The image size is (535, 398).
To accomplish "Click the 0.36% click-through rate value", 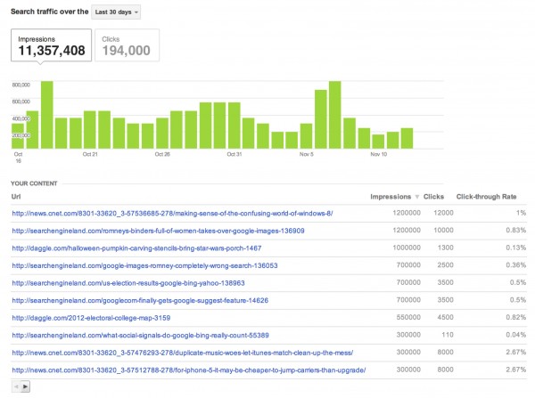I will click(x=516, y=265).
